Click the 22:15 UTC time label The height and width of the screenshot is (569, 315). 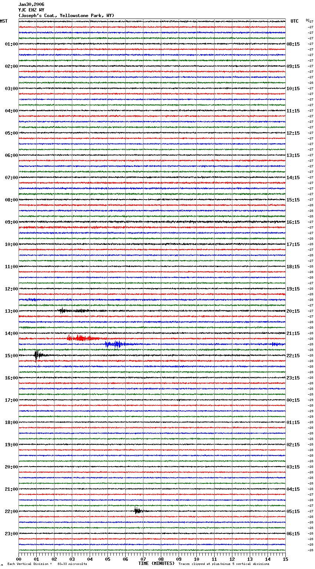tap(293, 356)
